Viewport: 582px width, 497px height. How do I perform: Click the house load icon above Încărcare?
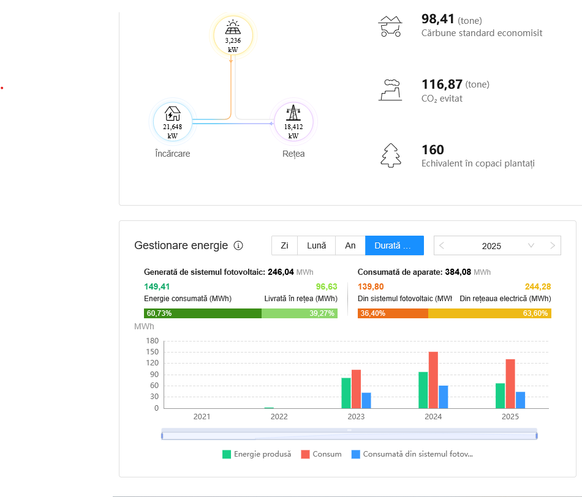tap(172, 114)
